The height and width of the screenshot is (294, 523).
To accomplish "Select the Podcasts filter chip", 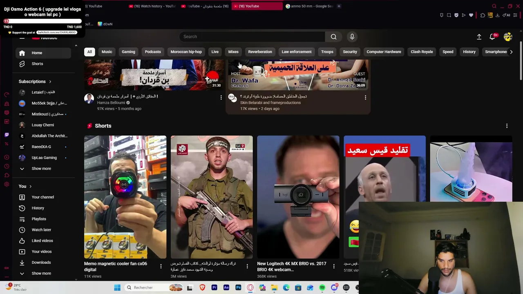I will coord(153,52).
